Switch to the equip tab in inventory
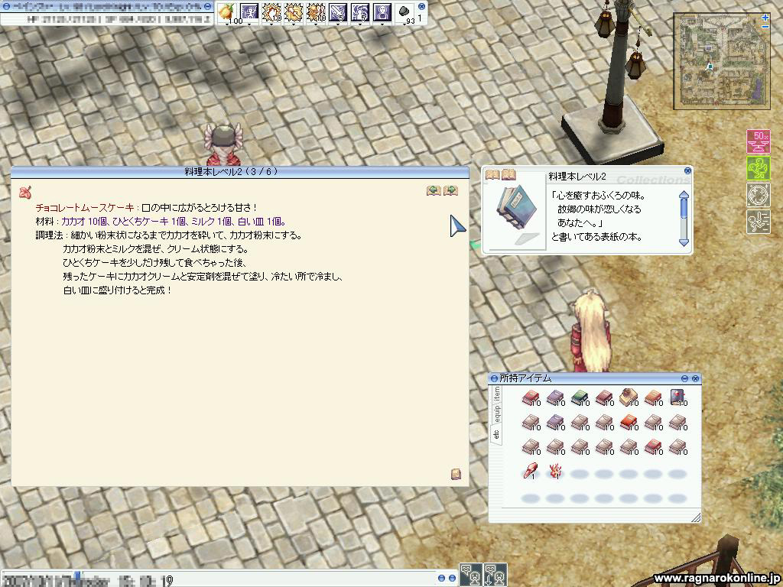 tap(496, 413)
